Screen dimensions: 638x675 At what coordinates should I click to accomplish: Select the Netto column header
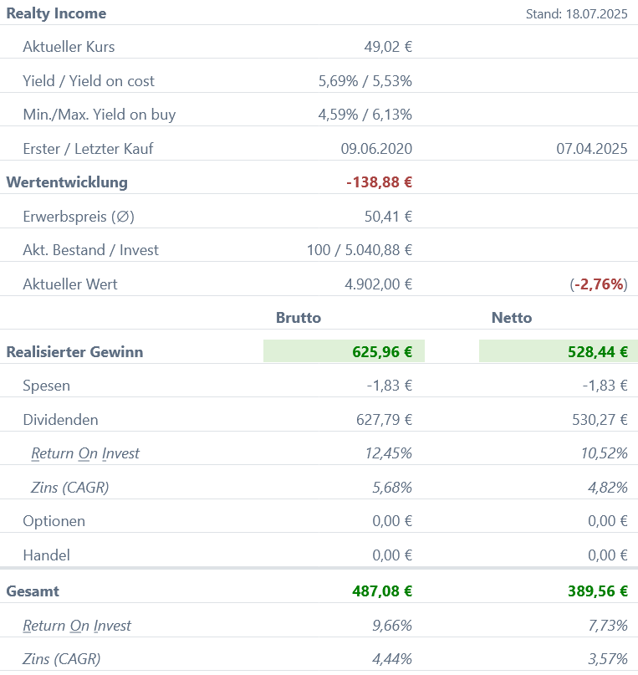pyautogui.click(x=512, y=318)
